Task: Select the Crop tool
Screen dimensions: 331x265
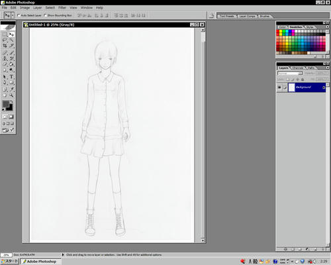Action: (x=5, y=46)
